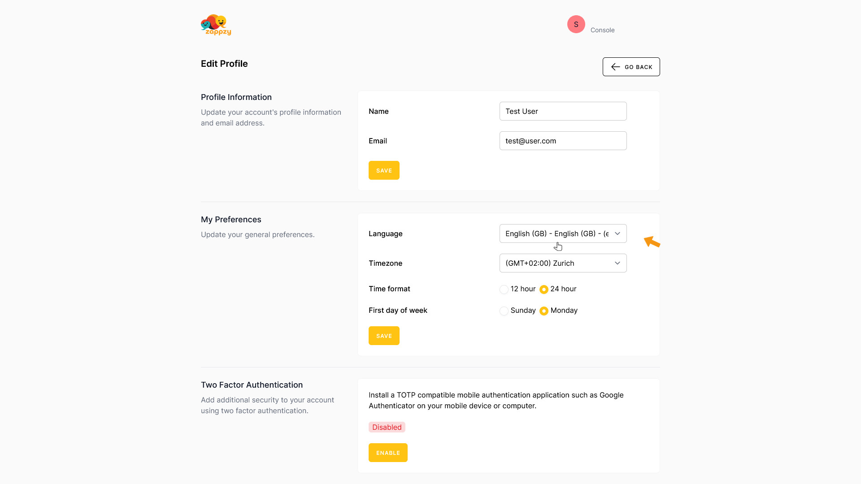Save the profile information
The image size is (861, 484).
384,170
